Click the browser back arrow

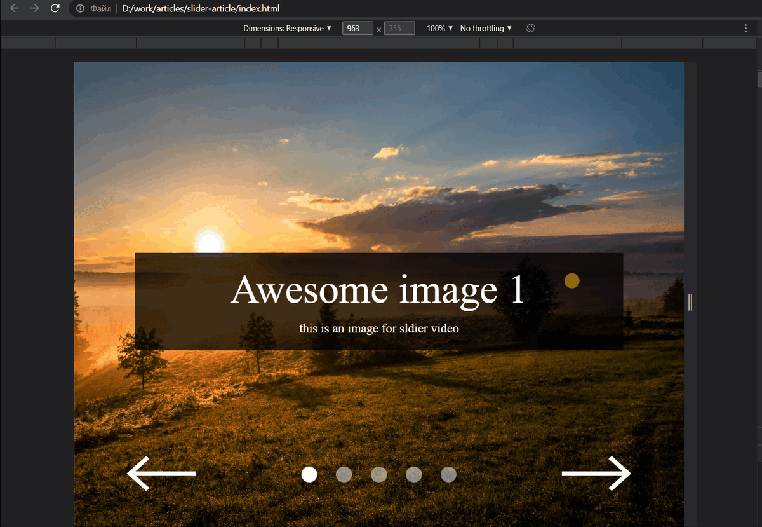(15, 9)
